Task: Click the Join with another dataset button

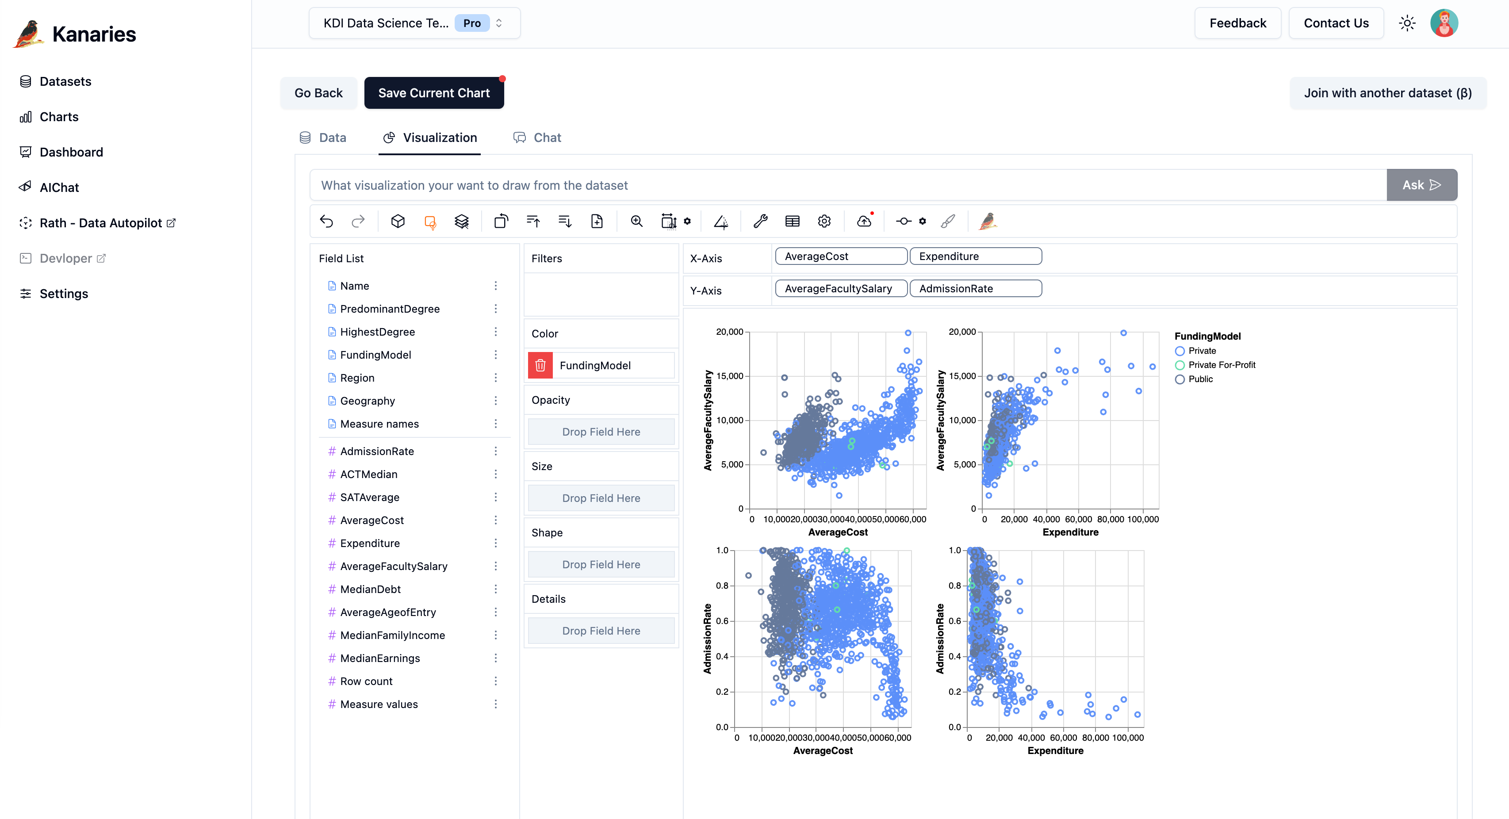Action: (1388, 92)
